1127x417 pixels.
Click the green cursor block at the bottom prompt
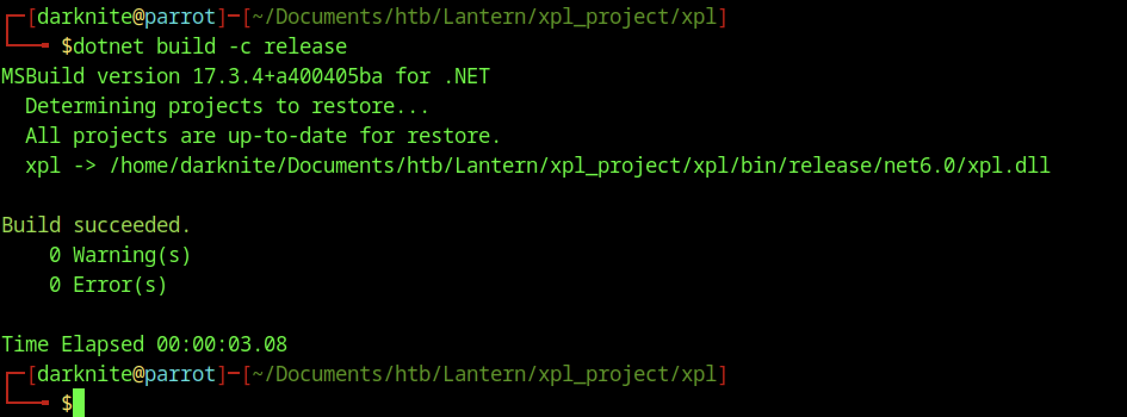pyautogui.click(x=78, y=403)
